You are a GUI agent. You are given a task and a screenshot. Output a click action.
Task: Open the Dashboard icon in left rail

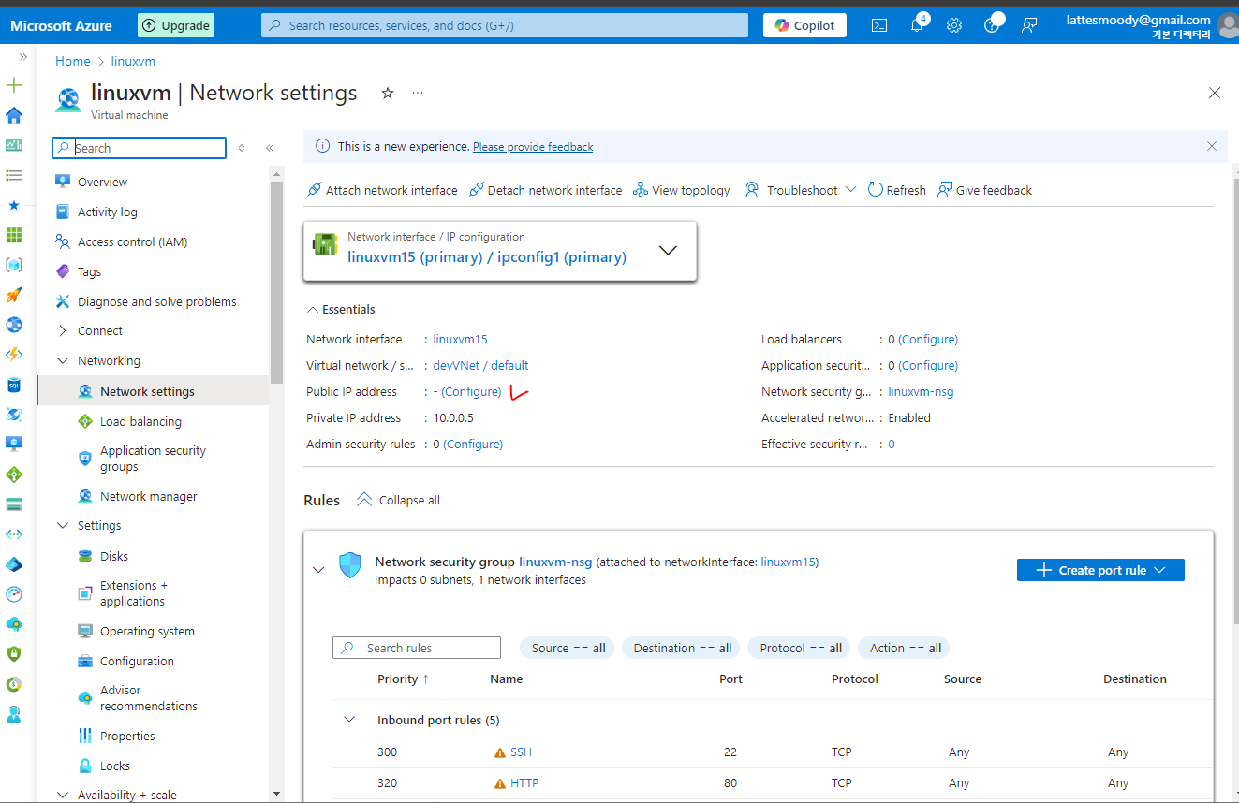[x=14, y=145]
